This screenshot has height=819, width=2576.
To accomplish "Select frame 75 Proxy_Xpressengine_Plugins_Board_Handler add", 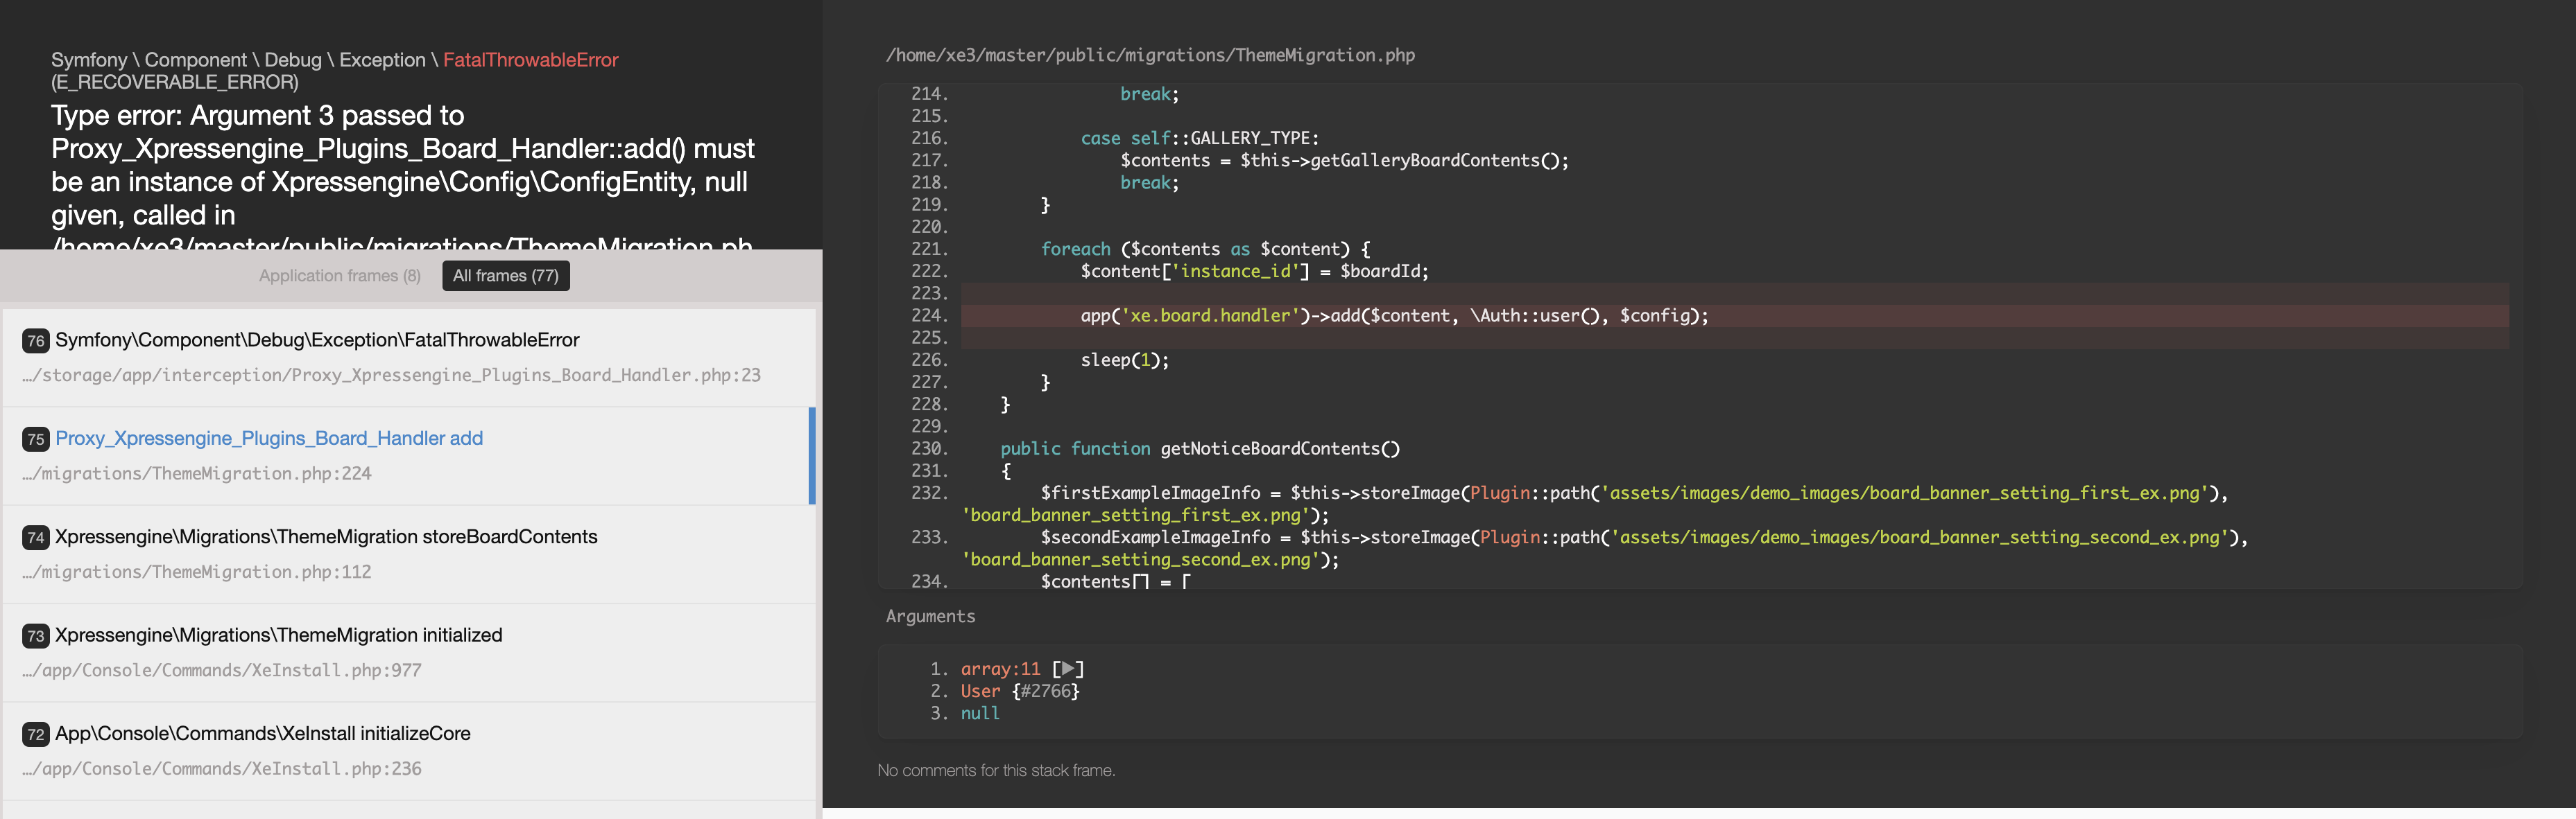I will pos(408,455).
